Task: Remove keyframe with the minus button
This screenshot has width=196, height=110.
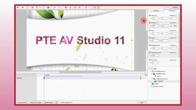Action: click(31, 75)
